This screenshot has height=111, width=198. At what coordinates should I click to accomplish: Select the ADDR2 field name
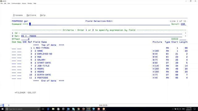tap(41, 72)
